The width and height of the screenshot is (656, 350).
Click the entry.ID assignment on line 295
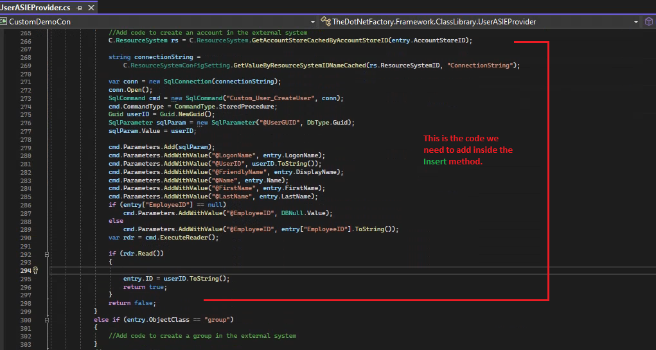click(x=176, y=279)
